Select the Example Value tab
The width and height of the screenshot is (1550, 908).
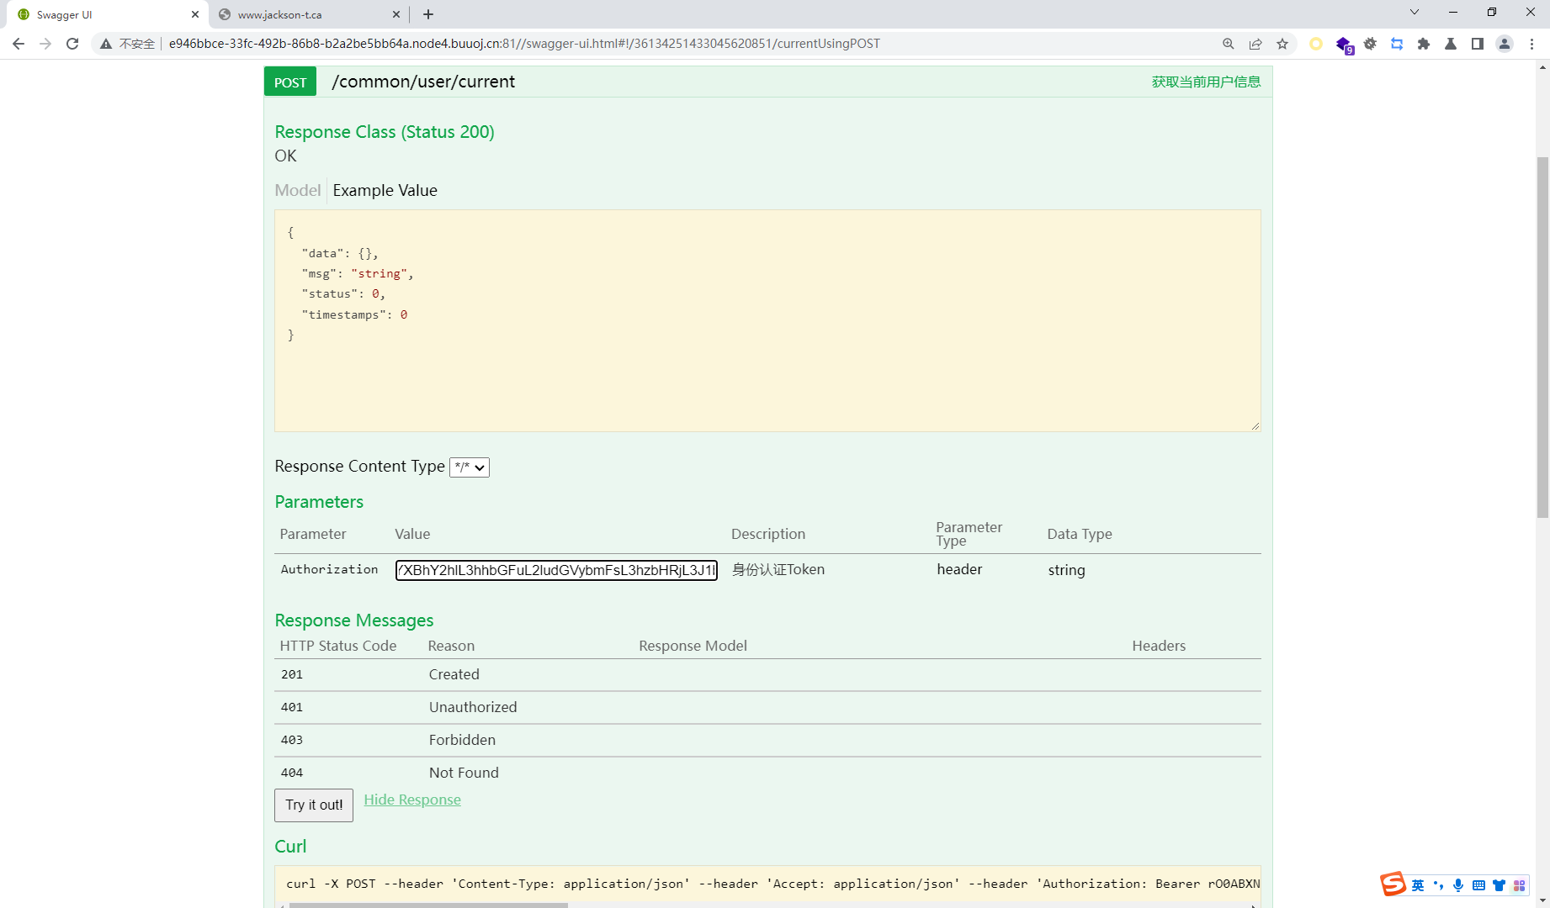385,190
